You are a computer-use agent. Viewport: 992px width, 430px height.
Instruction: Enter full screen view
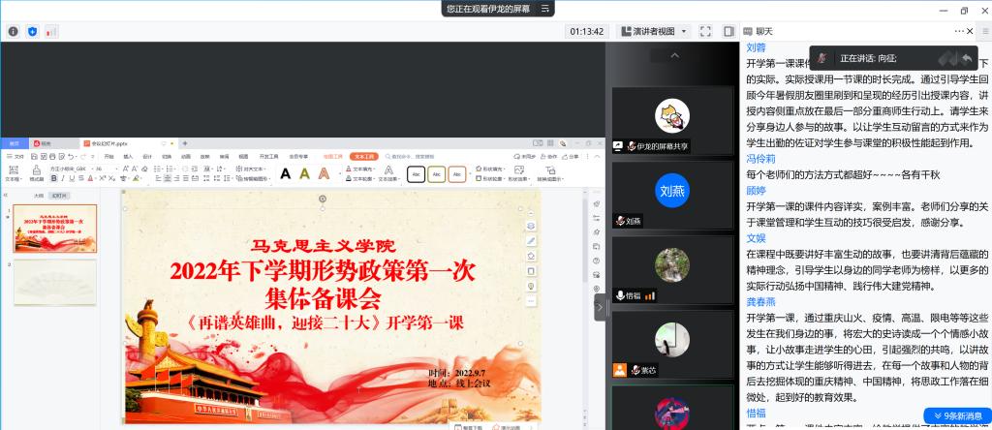point(703,31)
